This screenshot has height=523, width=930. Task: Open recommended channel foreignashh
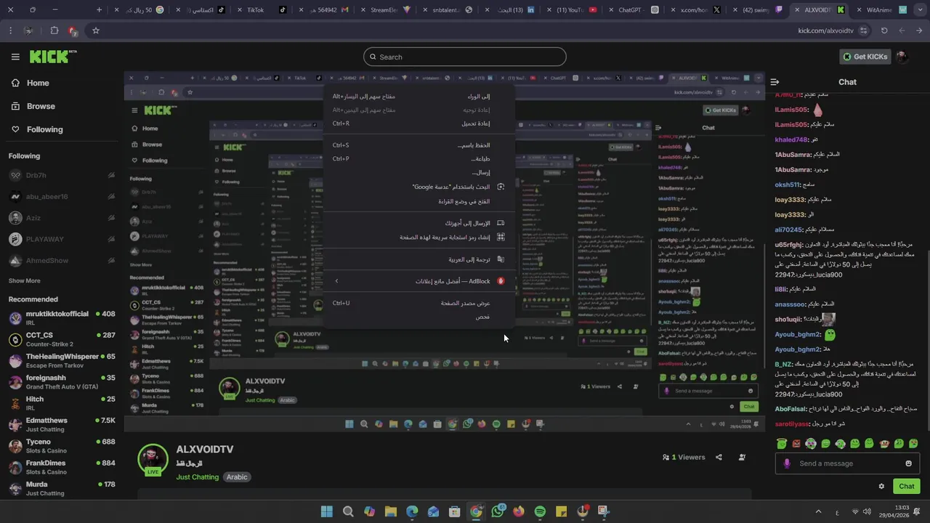point(62,382)
